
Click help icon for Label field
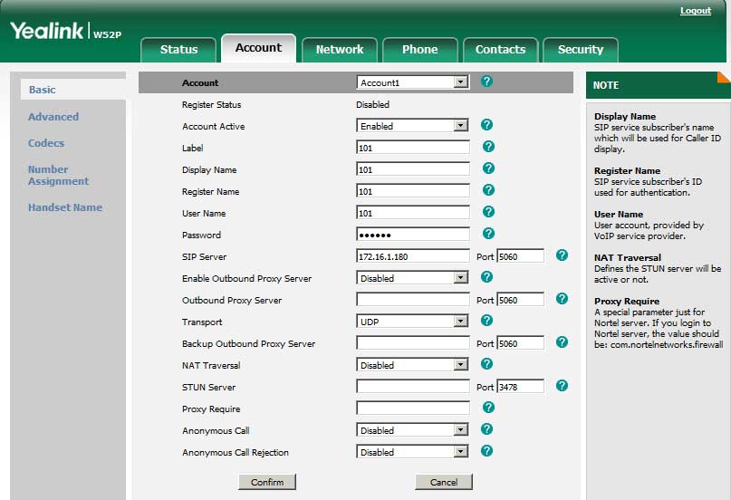488,147
